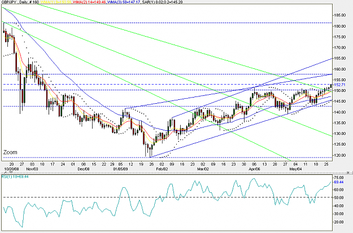Screen dimensions: 353x233
Task: Click the 75.00 RSI axis label
Action: [339, 178]
